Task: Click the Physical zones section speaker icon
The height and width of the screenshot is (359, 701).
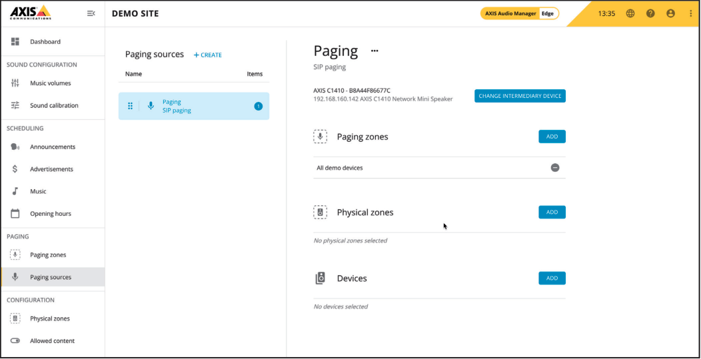Action: point(320,212)
